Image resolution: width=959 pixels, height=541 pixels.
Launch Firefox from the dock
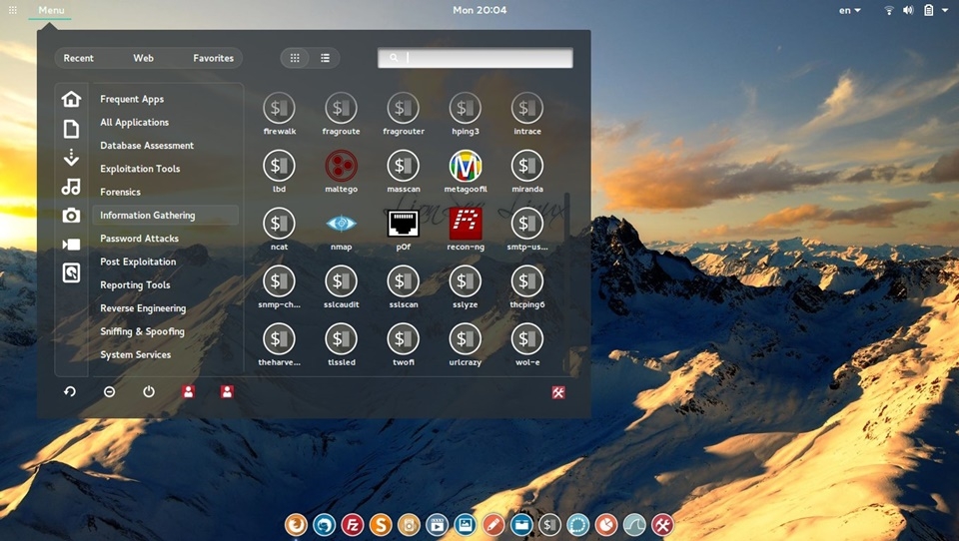(296, 524)
